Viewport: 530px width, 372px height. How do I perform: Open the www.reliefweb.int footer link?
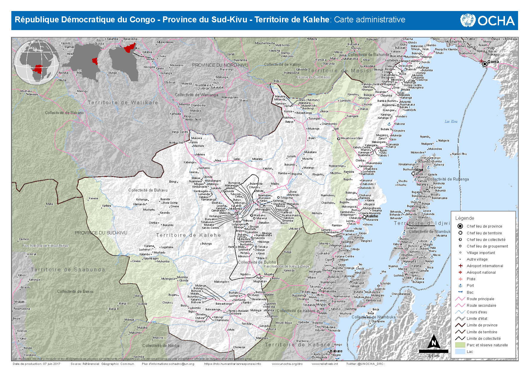click(x=325, y=364)
